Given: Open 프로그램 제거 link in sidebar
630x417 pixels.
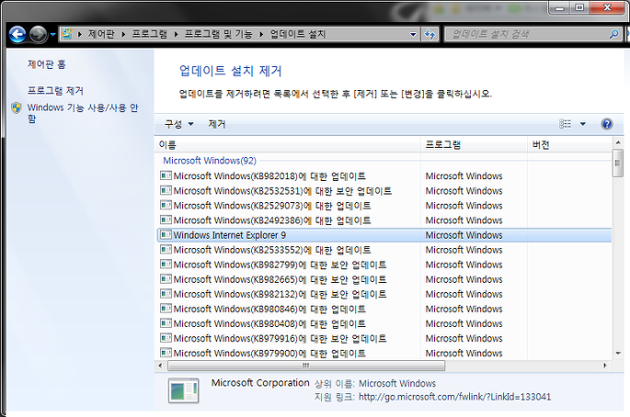Looking at the screenshot, I should [55, 90].
